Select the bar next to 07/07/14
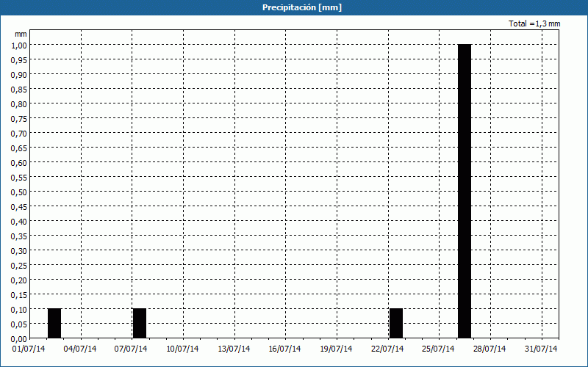The image size is (588, 367). pos(140,323)
